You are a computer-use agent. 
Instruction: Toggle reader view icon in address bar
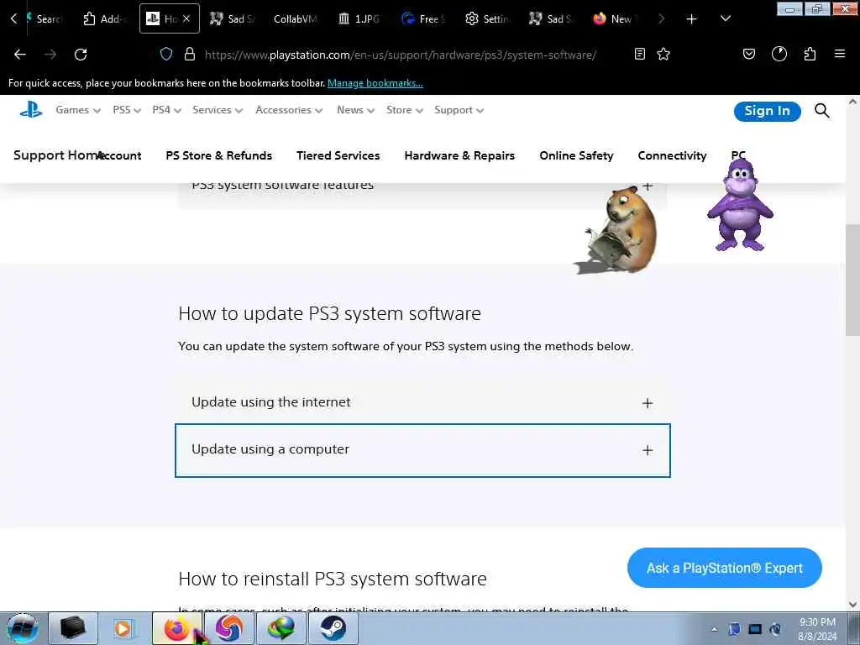point(639,54)
